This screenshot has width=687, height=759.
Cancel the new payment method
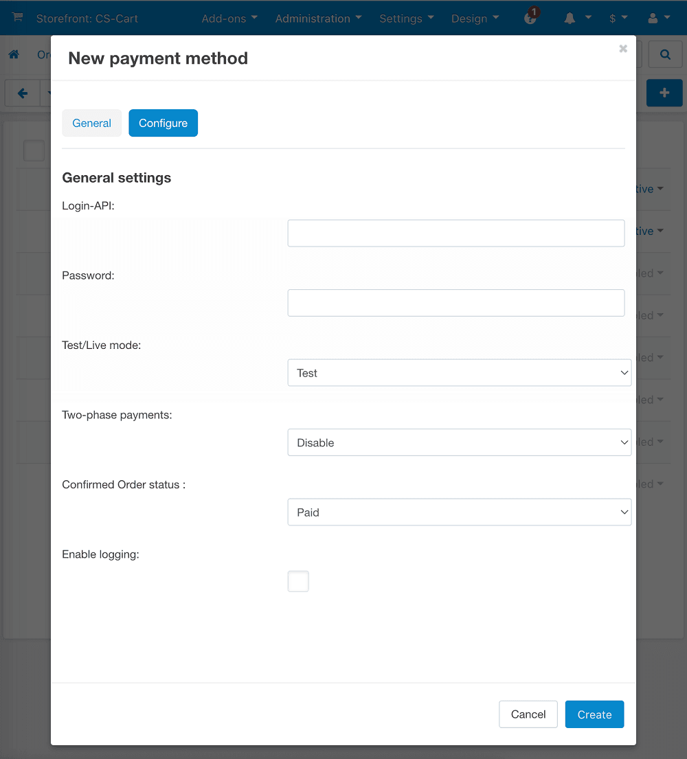[528, 714]
